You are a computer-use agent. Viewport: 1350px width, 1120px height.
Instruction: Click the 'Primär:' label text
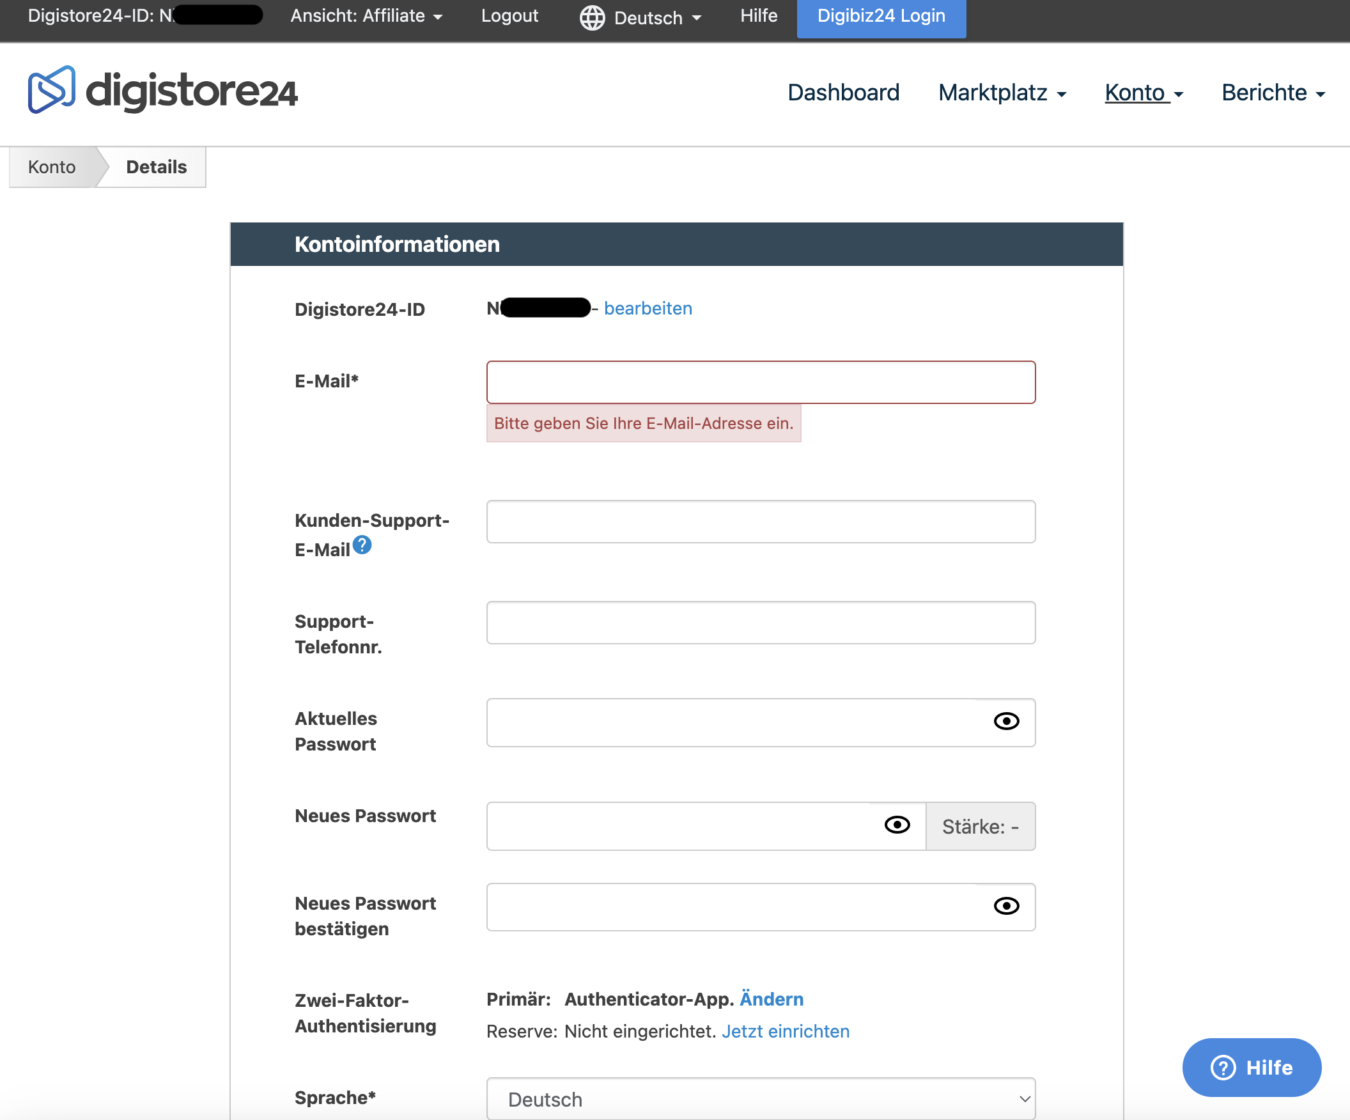pyautogui.click(x=519, y=999)
